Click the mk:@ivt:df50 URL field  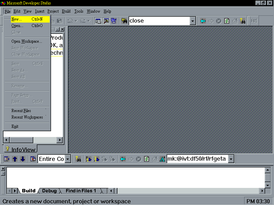point(198,159)
